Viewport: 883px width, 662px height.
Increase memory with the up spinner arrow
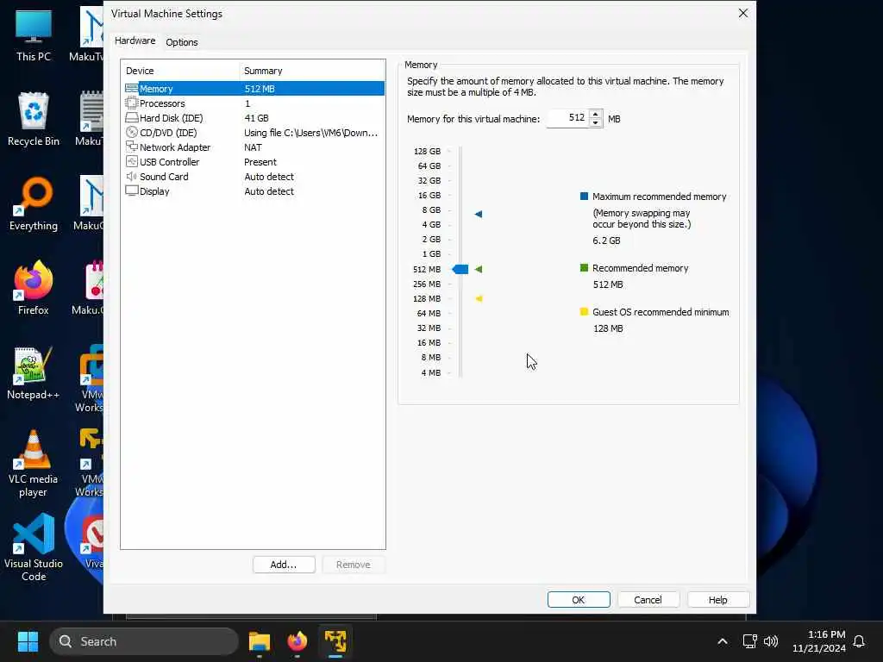[595, 114]
